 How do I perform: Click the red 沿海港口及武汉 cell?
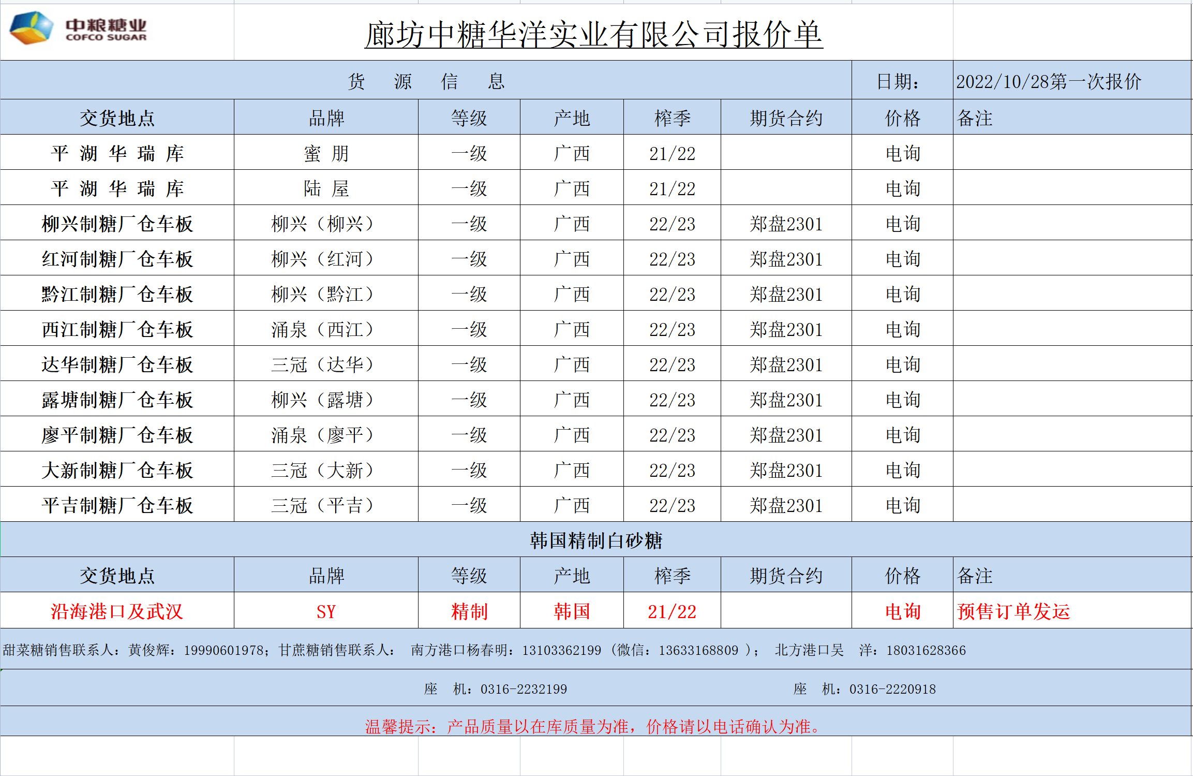point(117,611)
